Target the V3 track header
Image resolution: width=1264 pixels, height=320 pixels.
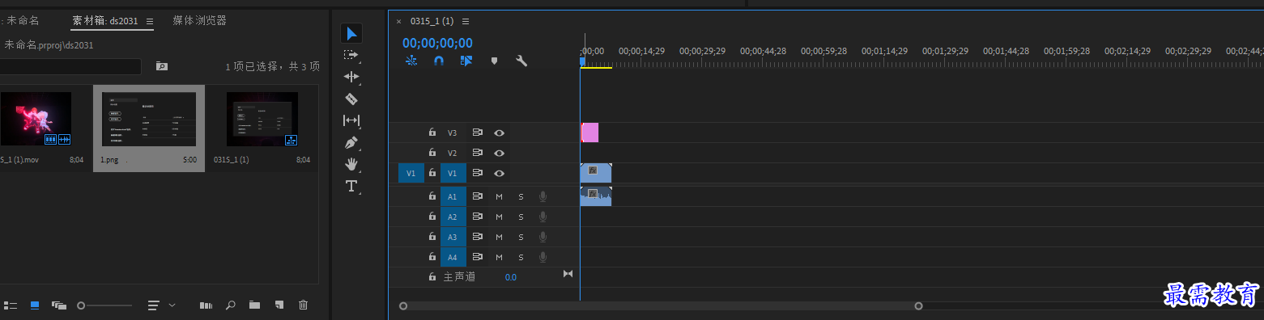coord(453,133)
